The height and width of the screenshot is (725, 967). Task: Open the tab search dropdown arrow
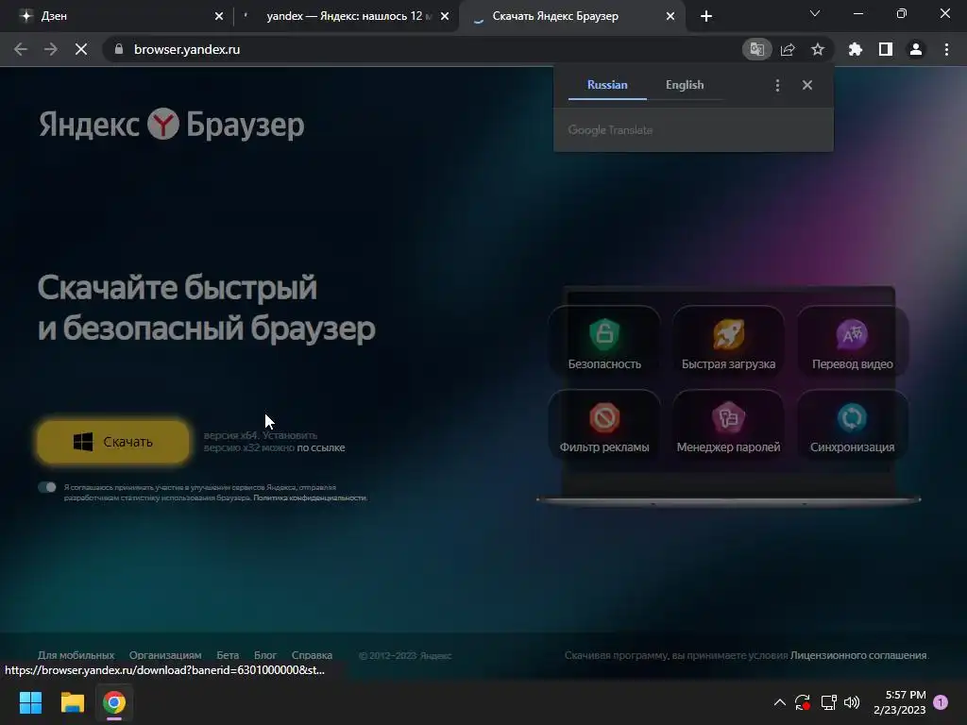(815, 13)
